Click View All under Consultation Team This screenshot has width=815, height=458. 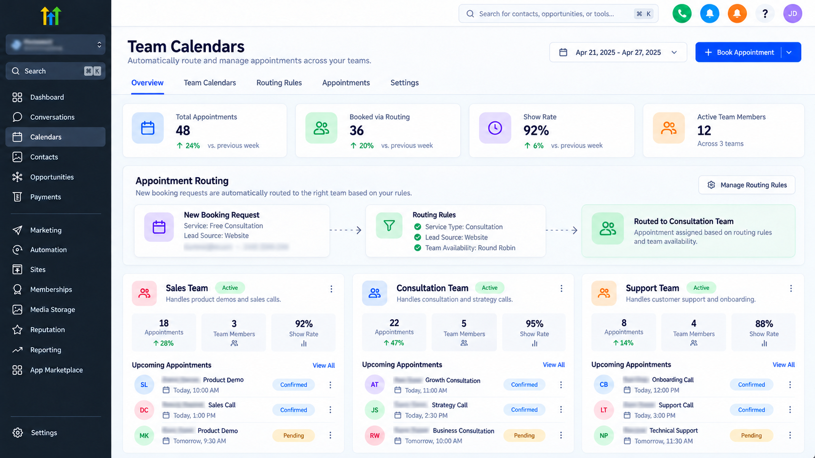coord(554,365)
